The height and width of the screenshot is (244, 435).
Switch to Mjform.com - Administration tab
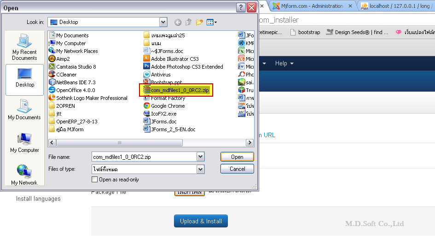tap(312, 6)
